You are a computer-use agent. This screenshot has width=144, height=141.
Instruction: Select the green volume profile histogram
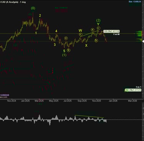pyautogui.click(x=139, y=36)
